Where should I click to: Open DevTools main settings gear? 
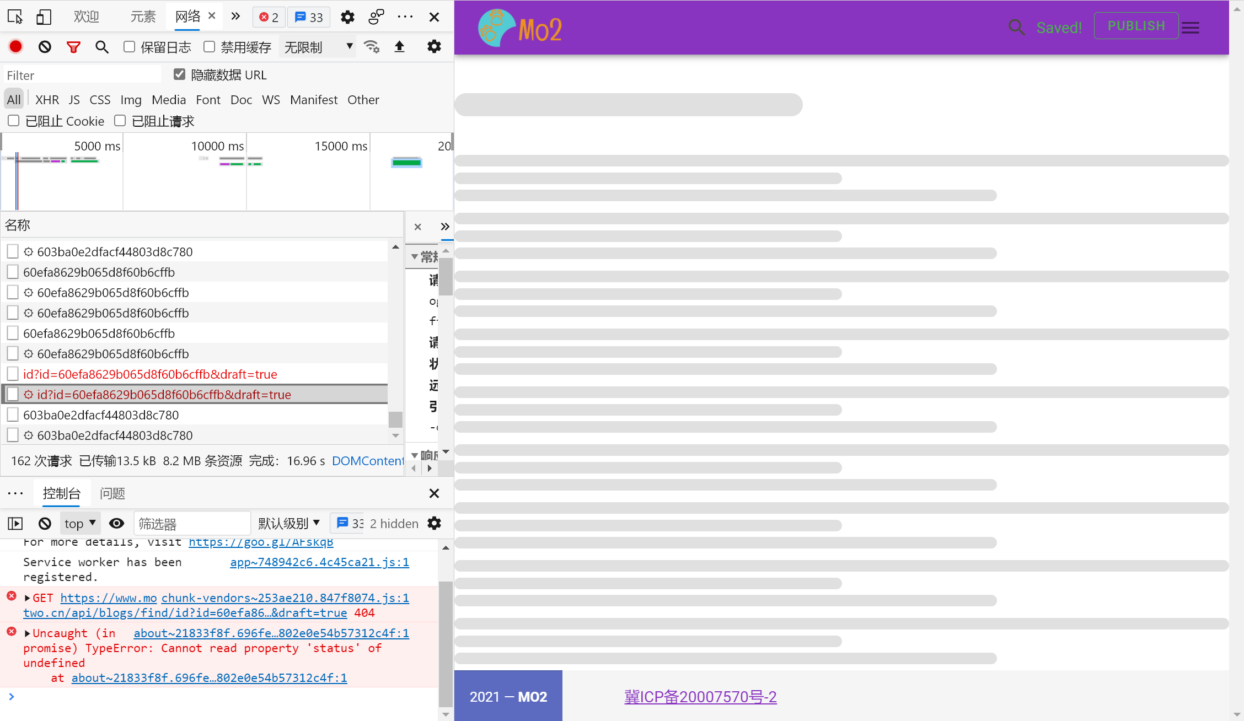click(x=347, y=17)
